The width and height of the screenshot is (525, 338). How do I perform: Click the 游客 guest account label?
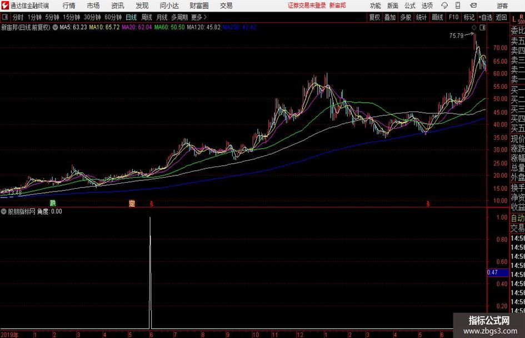pos(502,6)
